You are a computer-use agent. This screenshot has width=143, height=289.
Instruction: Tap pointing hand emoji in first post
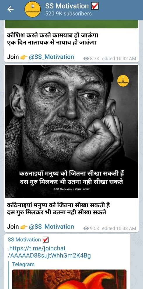coord(24,57)
